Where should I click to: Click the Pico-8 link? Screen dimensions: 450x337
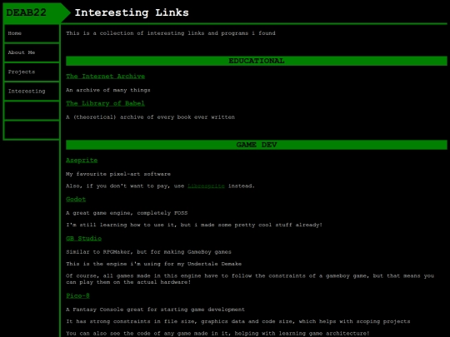coord(77,295)
